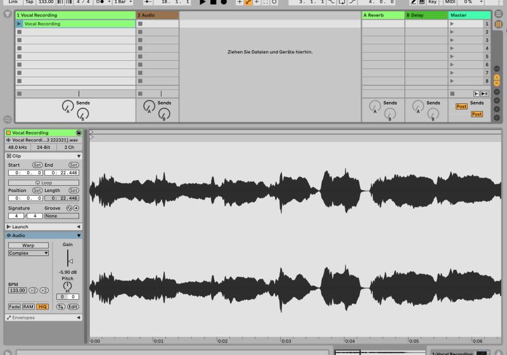
Task: Arm the Arrangement Record button
Action: (224, 2)
